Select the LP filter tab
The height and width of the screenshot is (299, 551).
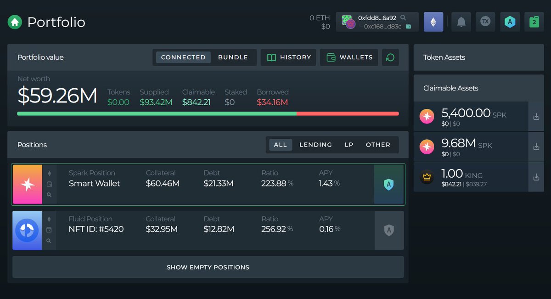[349, 145]
